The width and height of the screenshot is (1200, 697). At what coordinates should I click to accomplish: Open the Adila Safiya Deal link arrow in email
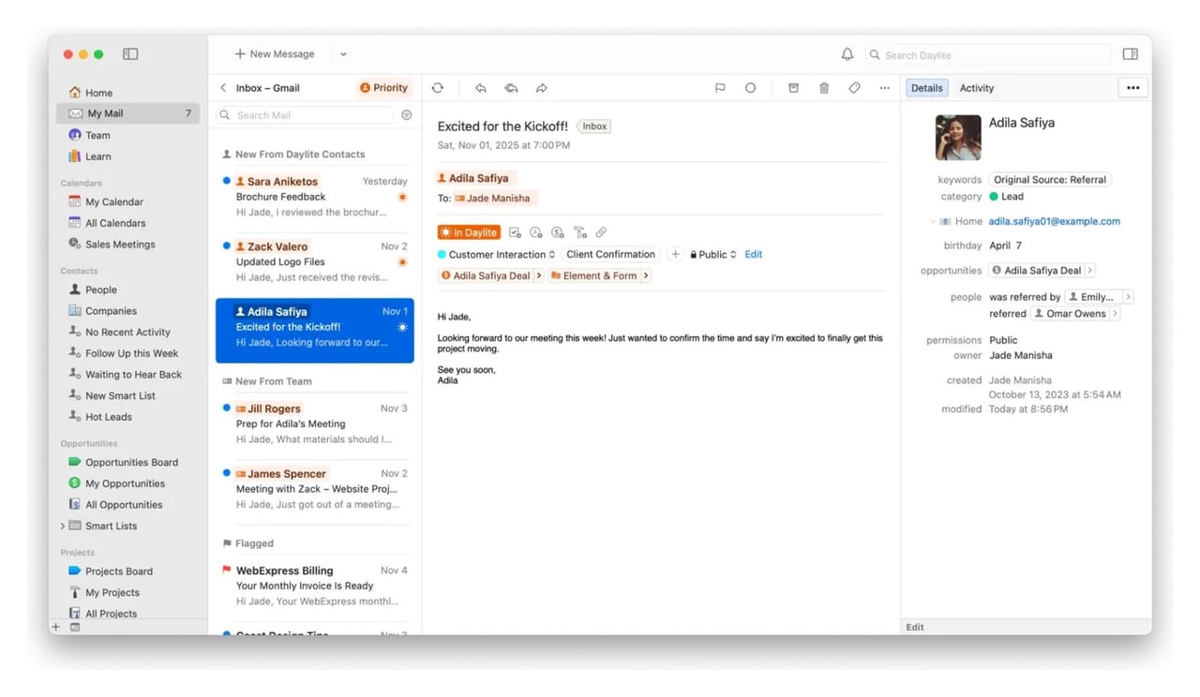[x=539, y=276]
